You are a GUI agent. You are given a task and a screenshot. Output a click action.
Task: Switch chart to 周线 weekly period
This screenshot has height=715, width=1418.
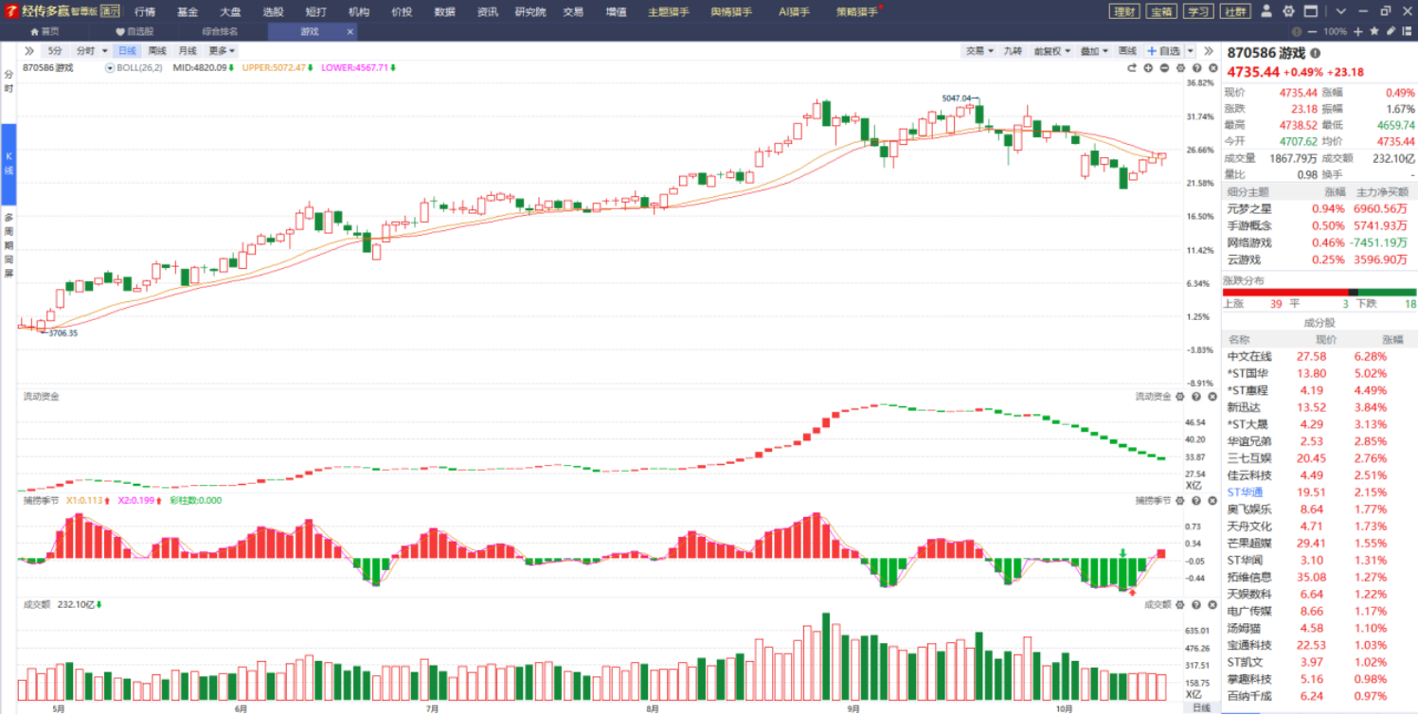click(157, 50)
